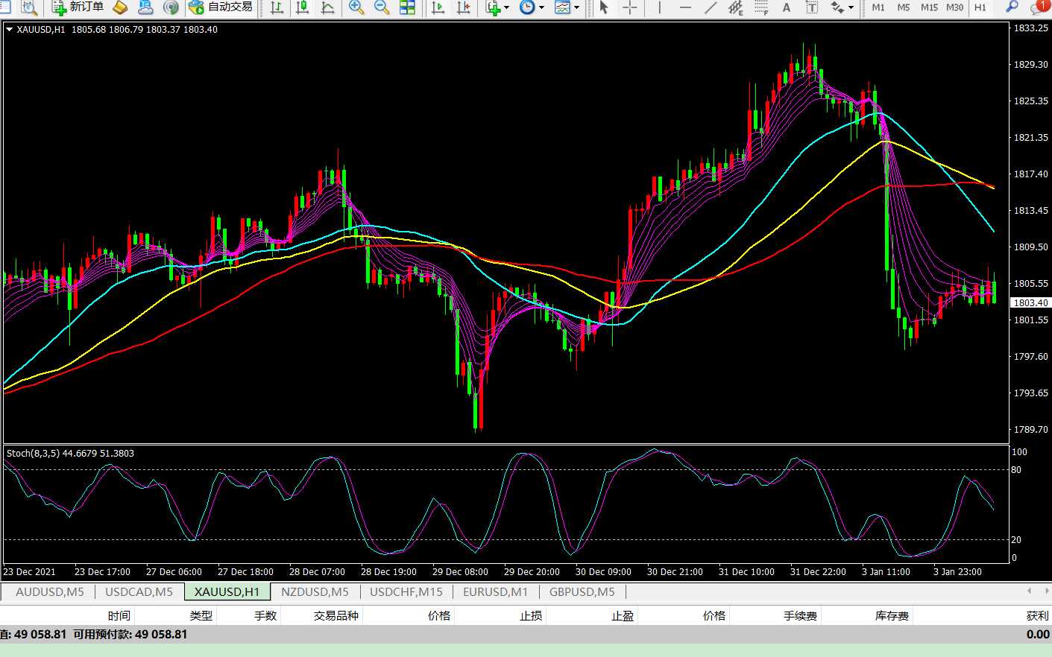Select the vertical line tool
1052x657 pixels.
[660, 7]
